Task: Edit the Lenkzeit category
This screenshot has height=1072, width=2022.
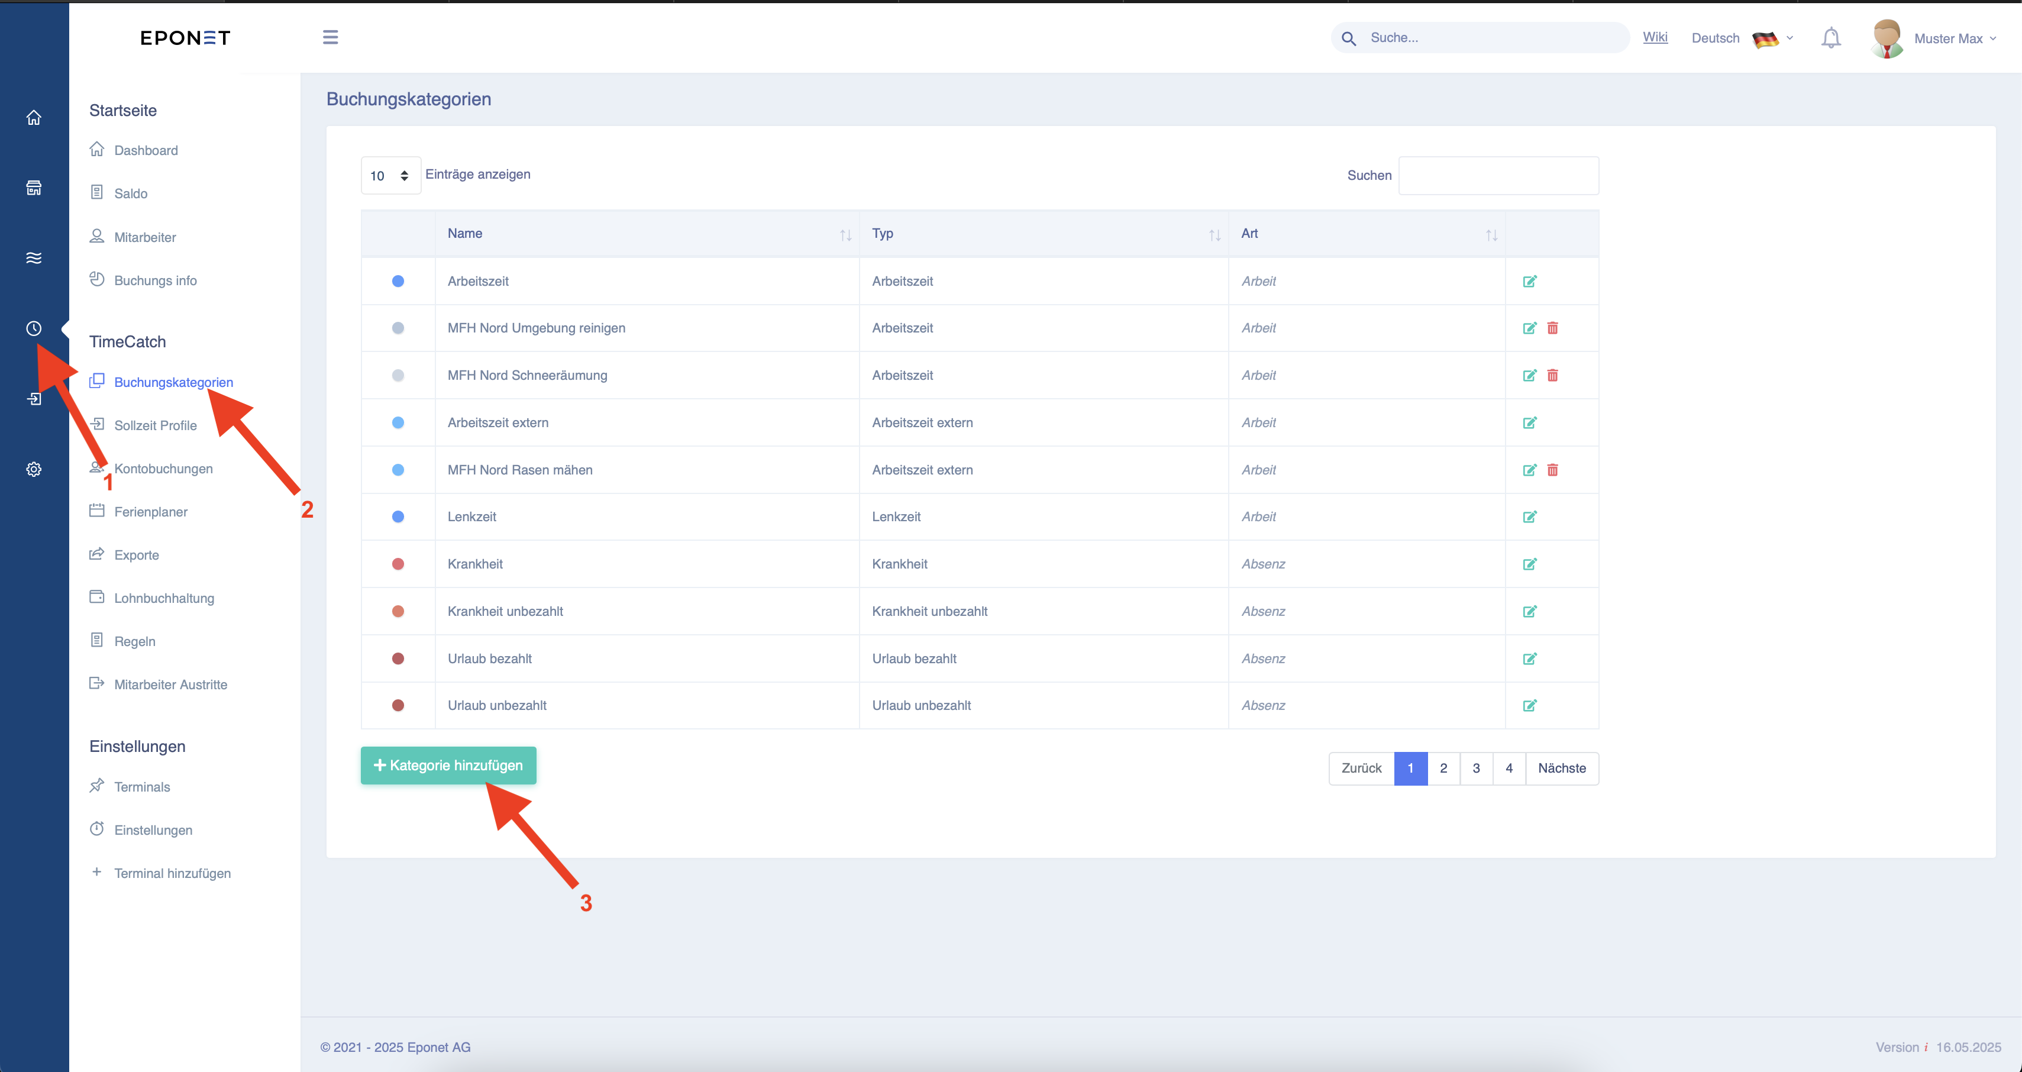Action: (x=1529, y=516)
